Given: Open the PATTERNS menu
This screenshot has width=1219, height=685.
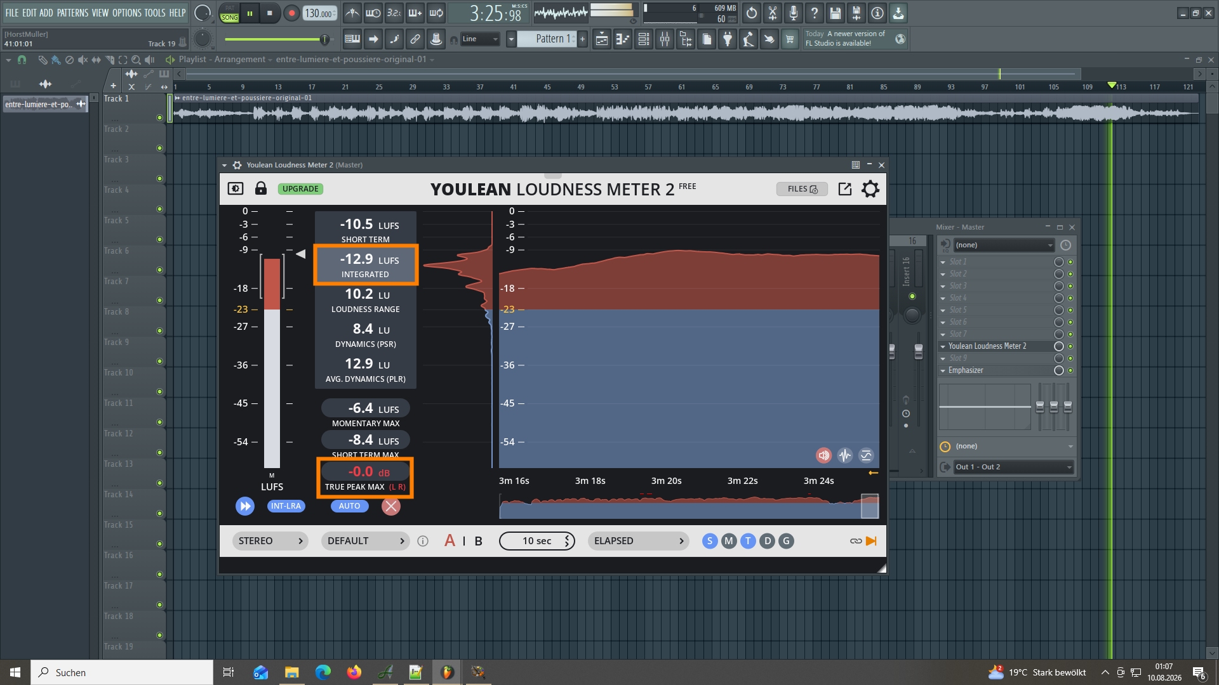Looking at the screenshot, I should 72,13.
